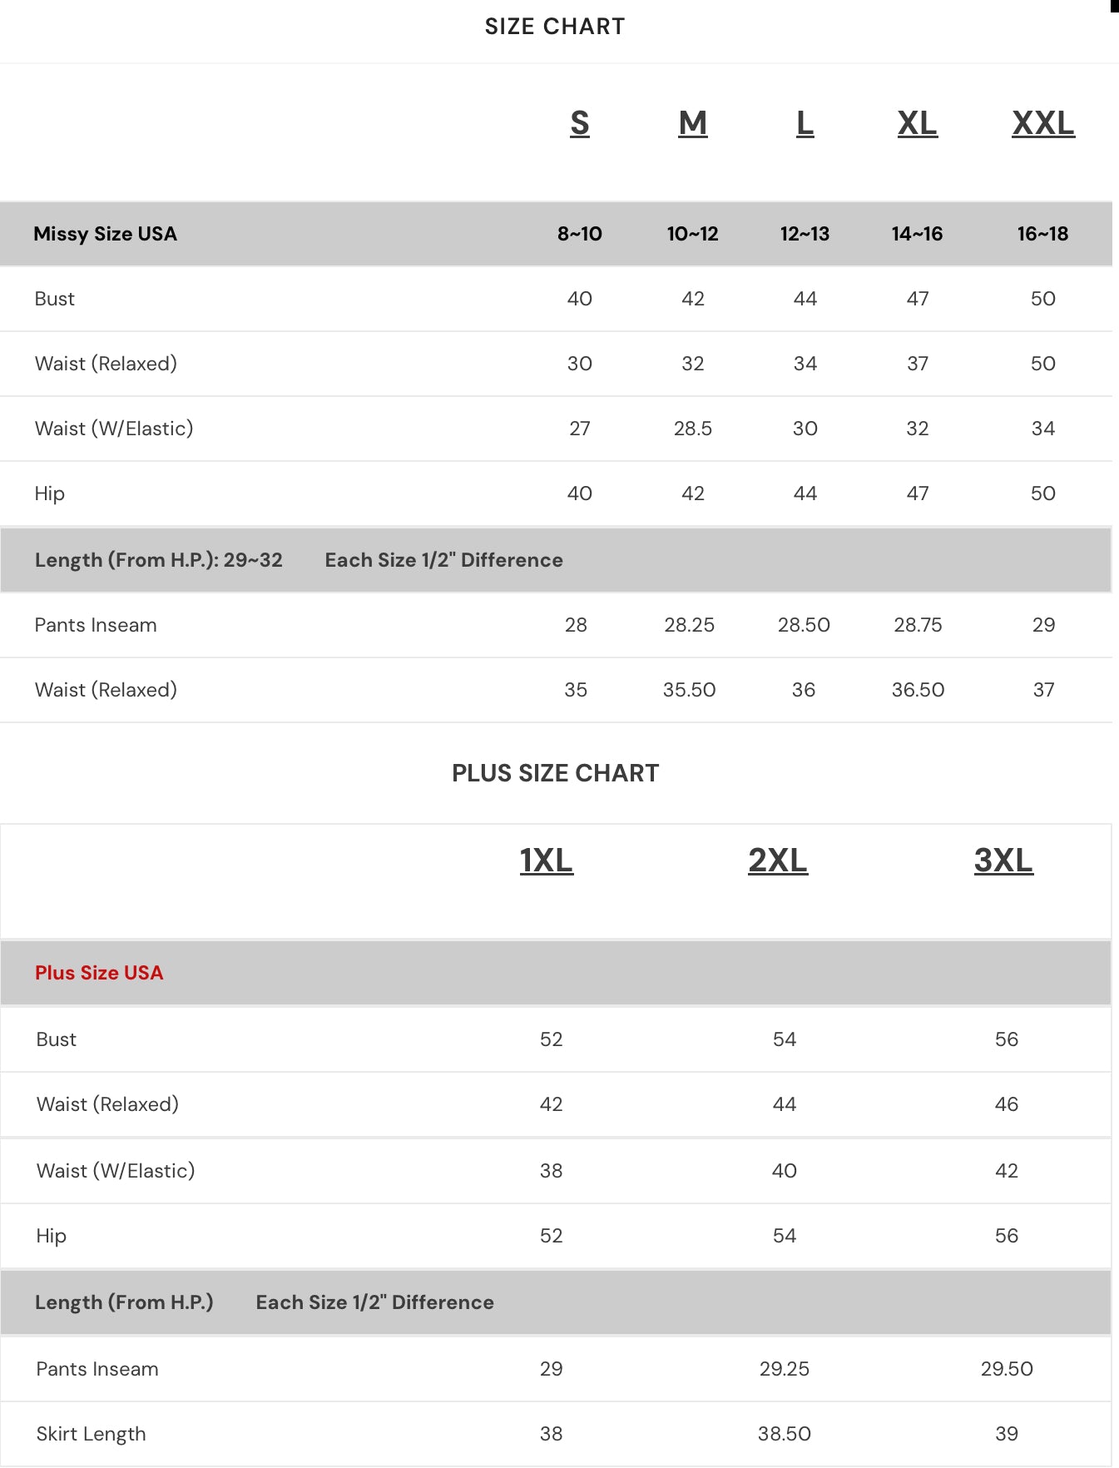Click the Skirt Length row label

click(91, 1434)
